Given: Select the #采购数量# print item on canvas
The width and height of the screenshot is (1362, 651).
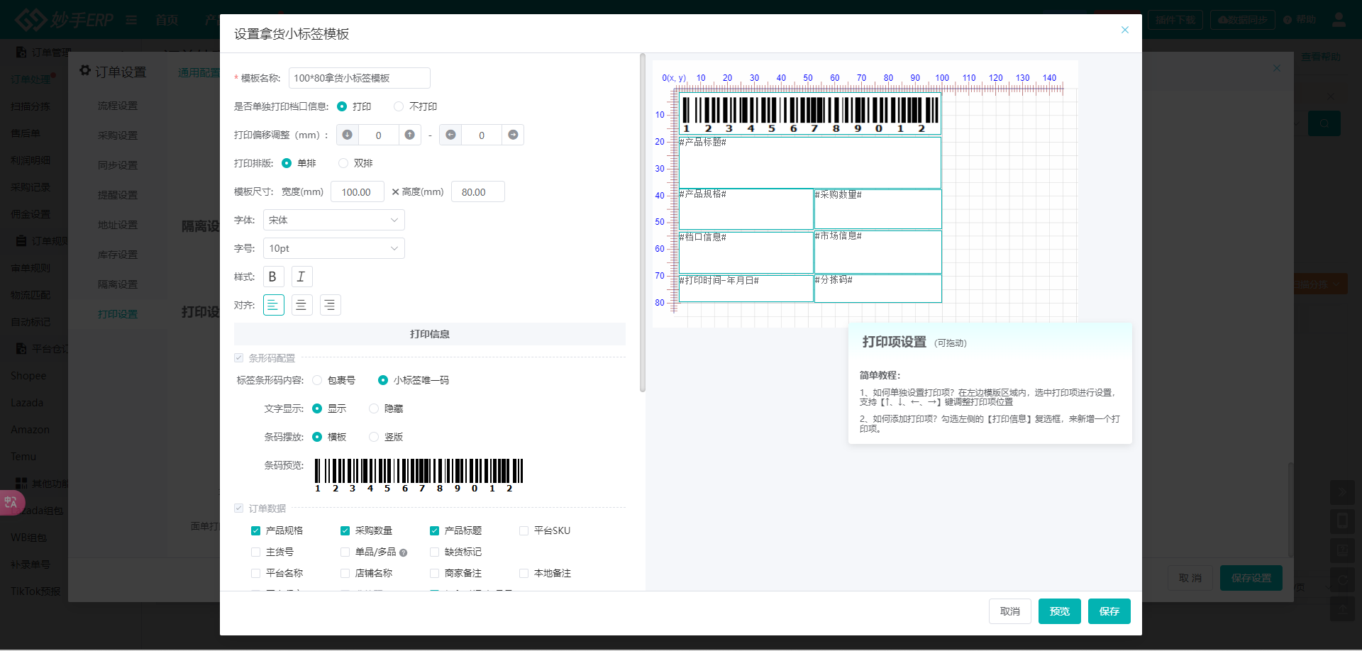Looking at the screenshot, I should tap(877, 208).
